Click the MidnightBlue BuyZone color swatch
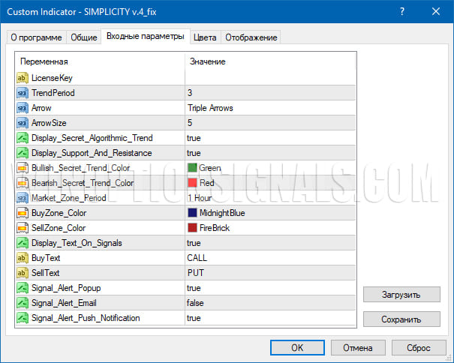This screenshot has width=454, height=363. point(193,212)
